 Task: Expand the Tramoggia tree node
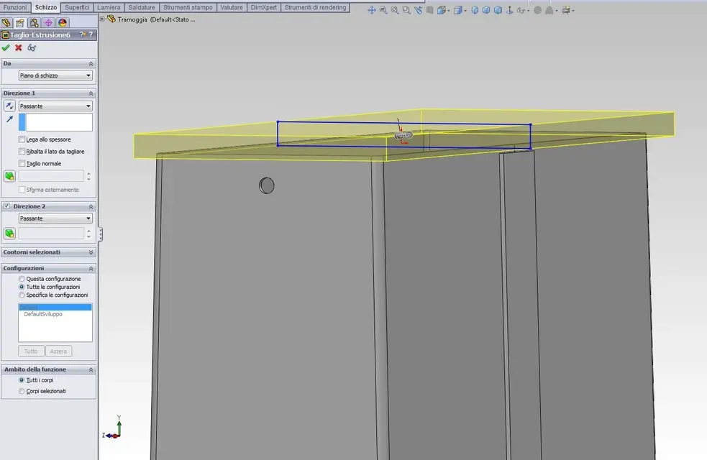102,19
